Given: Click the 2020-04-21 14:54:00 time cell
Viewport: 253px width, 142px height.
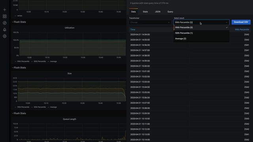Looking at the screenshot, I should tap(140, 34).
